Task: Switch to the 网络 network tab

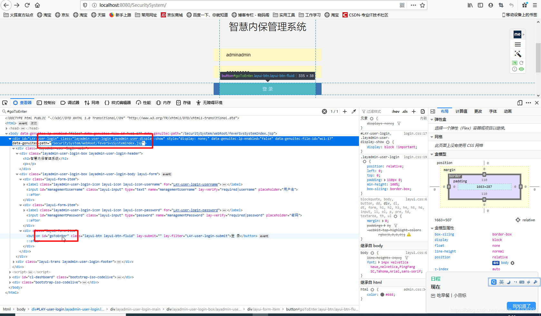Action: coord(92,103)
